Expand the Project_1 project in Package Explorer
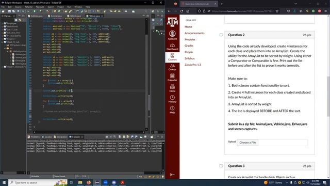This screenshot has height=186, width=330. 2,39
